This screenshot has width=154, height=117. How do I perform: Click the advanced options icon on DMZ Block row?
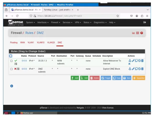tap(18, 69)
